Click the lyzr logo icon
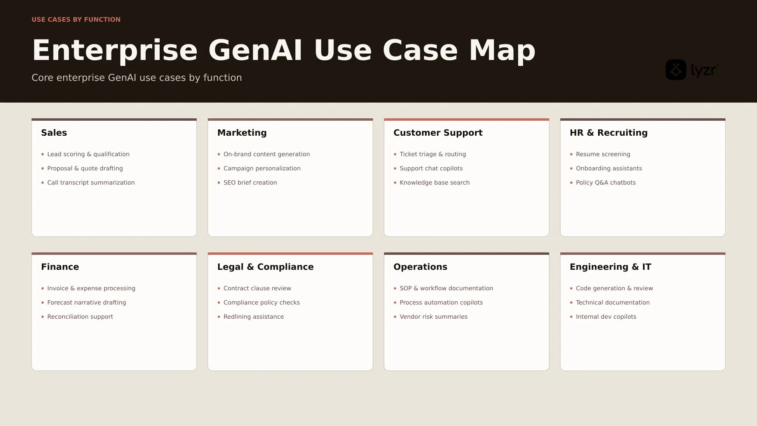 click(676, 70)
